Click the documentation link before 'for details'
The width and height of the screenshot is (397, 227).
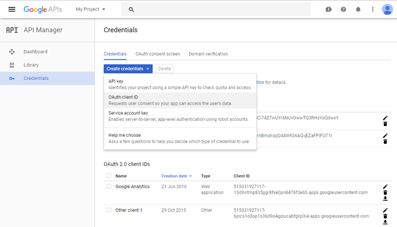pyautogui.click(x=260, y=82)
